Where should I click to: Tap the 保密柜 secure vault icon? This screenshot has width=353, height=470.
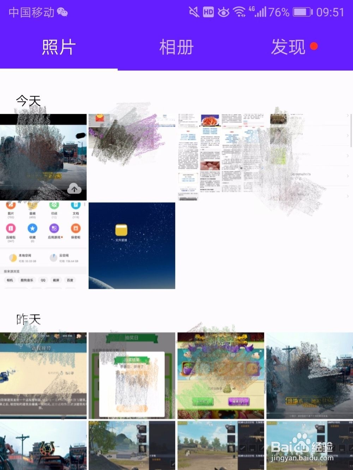click(x=76, y=228)
